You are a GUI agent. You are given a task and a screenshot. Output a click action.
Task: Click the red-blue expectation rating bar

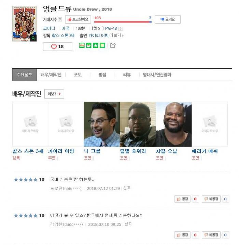pos(123,22)
